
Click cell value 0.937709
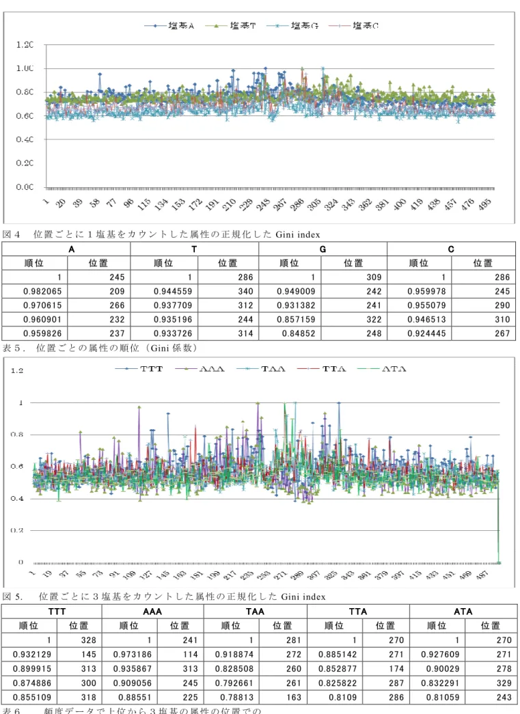pyautogui.click(x=173, y=305)
